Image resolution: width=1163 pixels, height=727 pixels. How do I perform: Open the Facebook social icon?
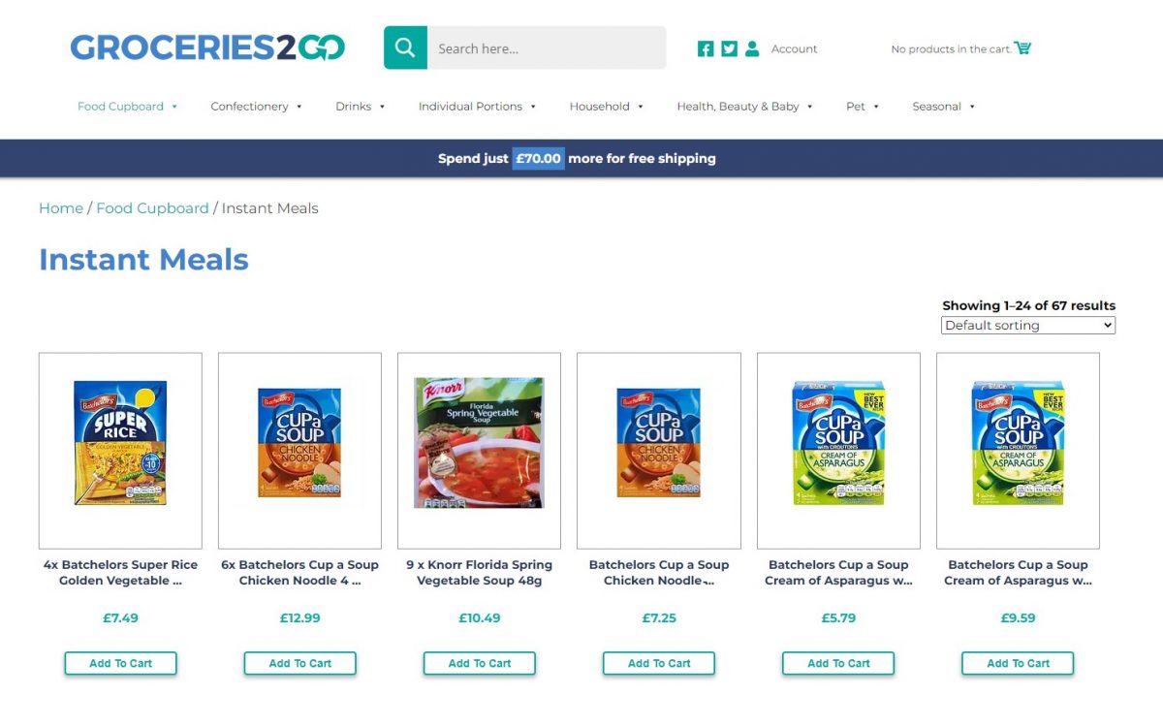tap(706, 48)
